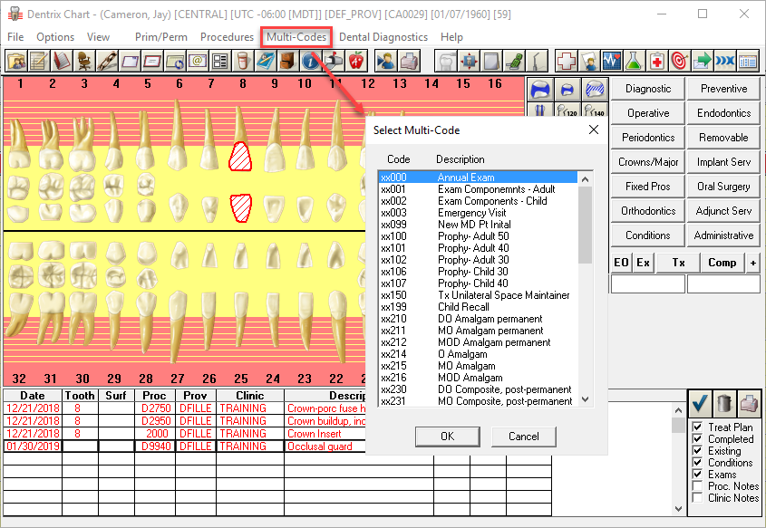Uncheck the Completed checkbox
Screen dimensions: 766x528
pyautogui.click(x=698, y=439)
